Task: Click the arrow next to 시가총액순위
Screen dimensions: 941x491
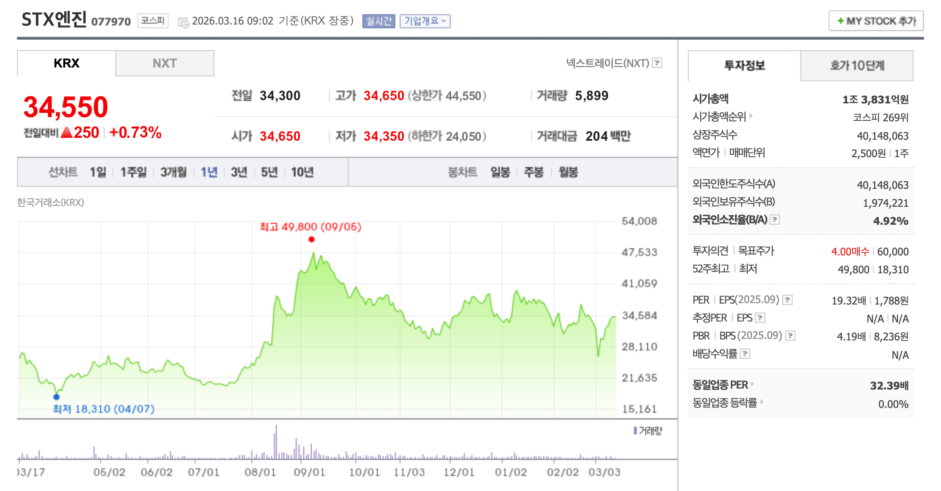Action: (751, 116)
